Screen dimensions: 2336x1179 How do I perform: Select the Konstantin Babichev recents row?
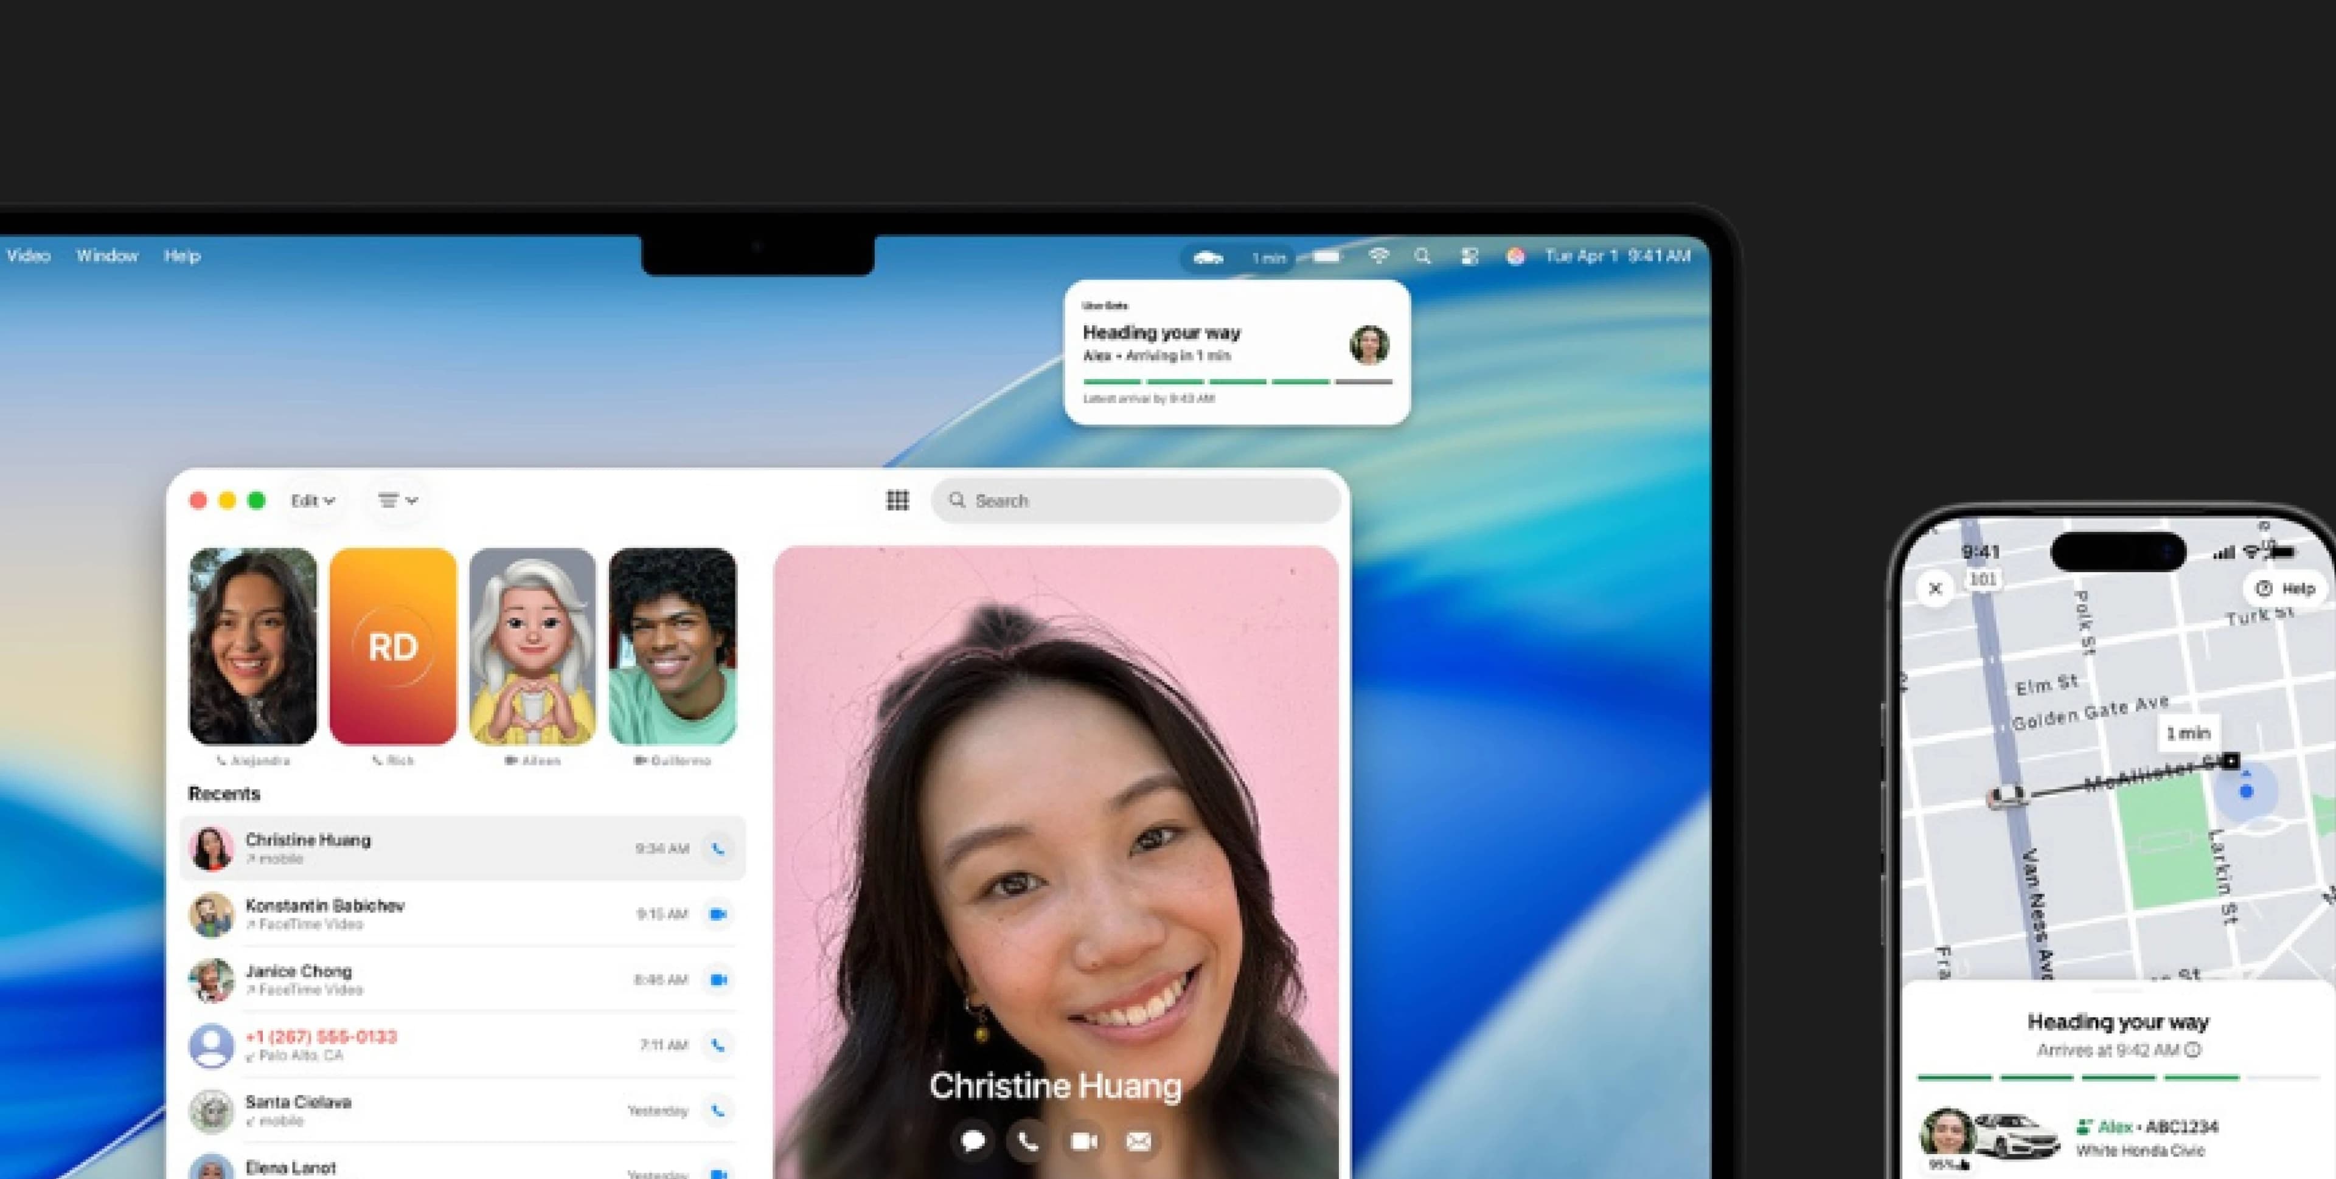(462, 915)
